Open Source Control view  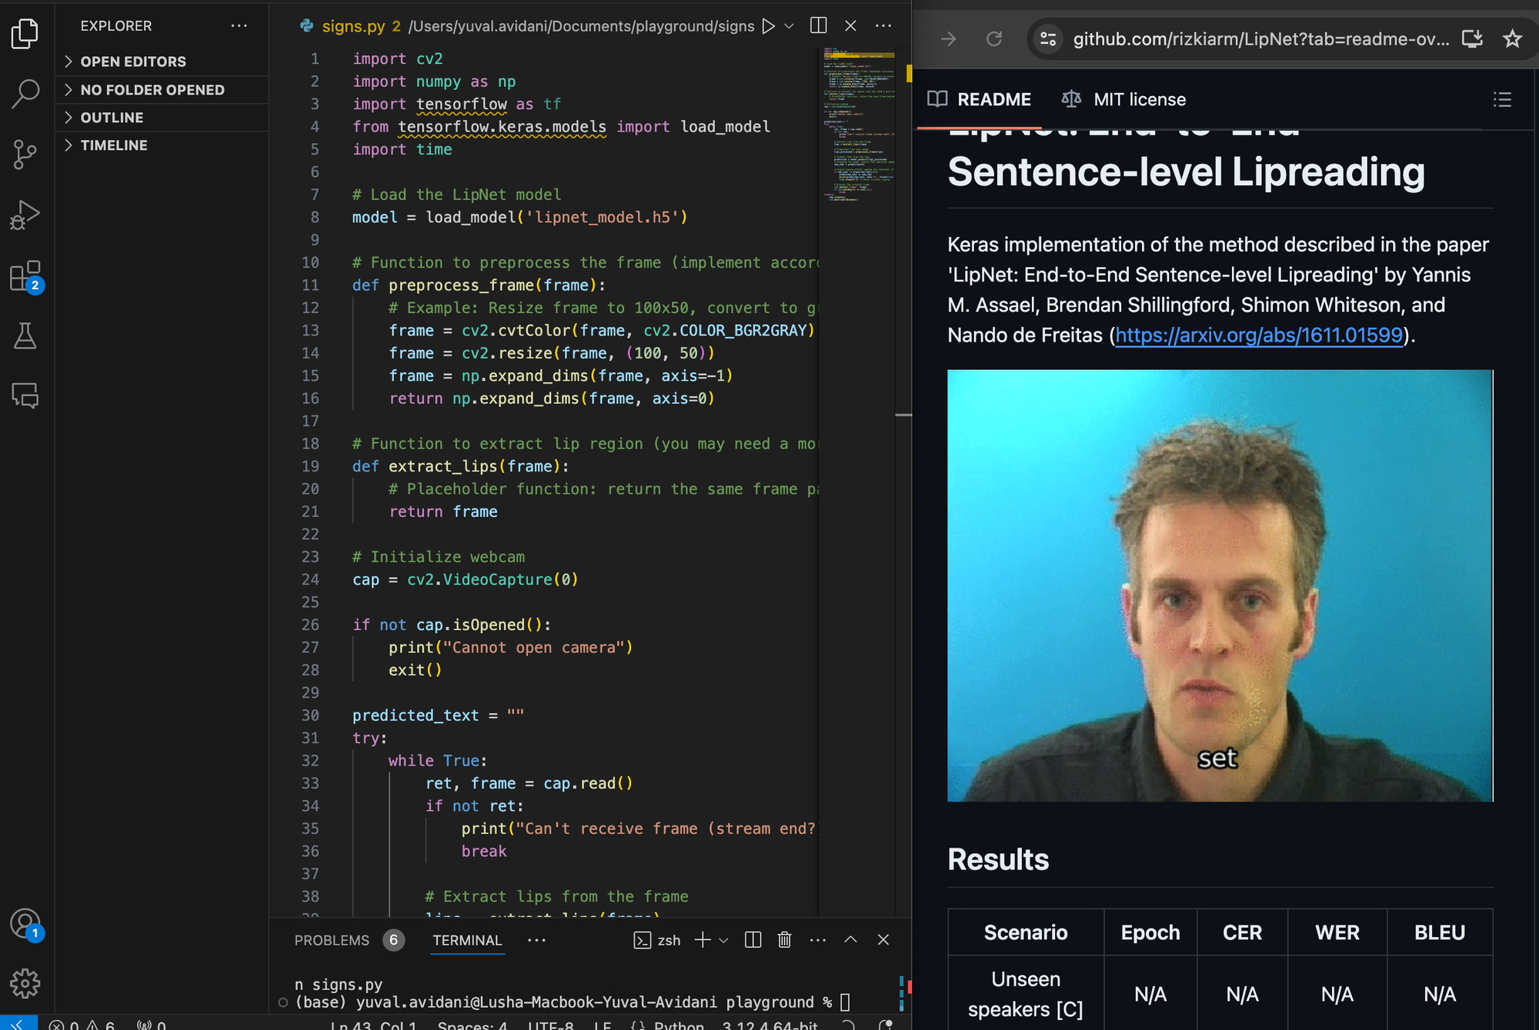(x=25, y=154)
